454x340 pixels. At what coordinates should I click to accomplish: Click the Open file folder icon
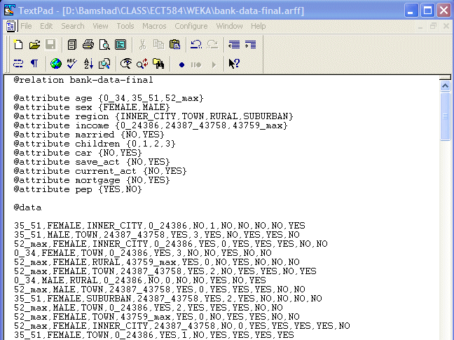pos(35,45)
